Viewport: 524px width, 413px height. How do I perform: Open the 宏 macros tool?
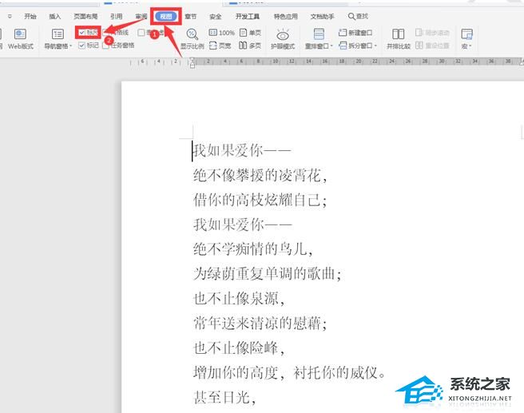click(x=466, y=39)
